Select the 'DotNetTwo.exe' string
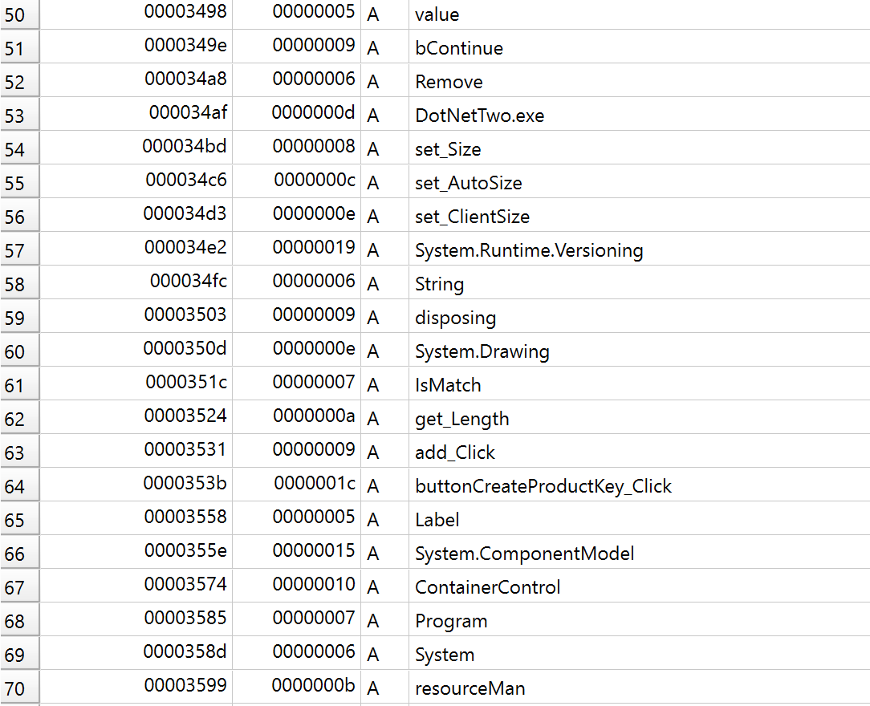The width and height of the screenshot is (870, 706). coord(479,116)
